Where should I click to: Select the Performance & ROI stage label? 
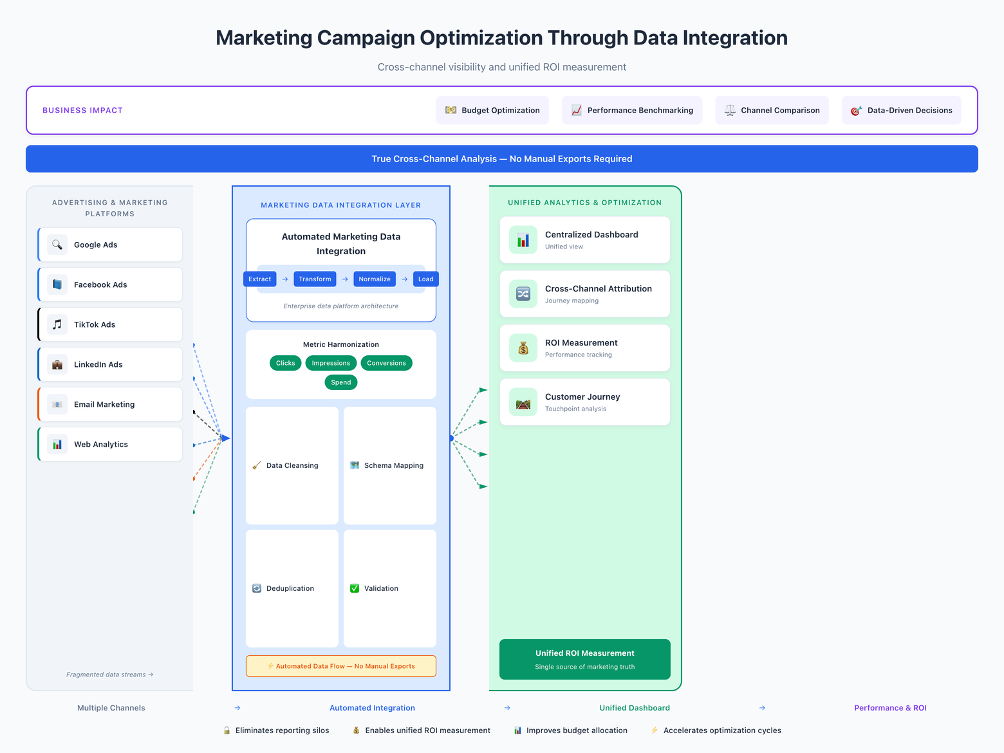(891, 707)
